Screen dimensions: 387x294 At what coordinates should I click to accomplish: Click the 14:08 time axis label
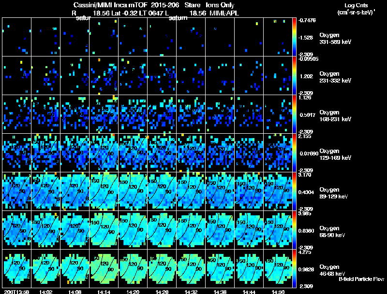coord(75,292)
